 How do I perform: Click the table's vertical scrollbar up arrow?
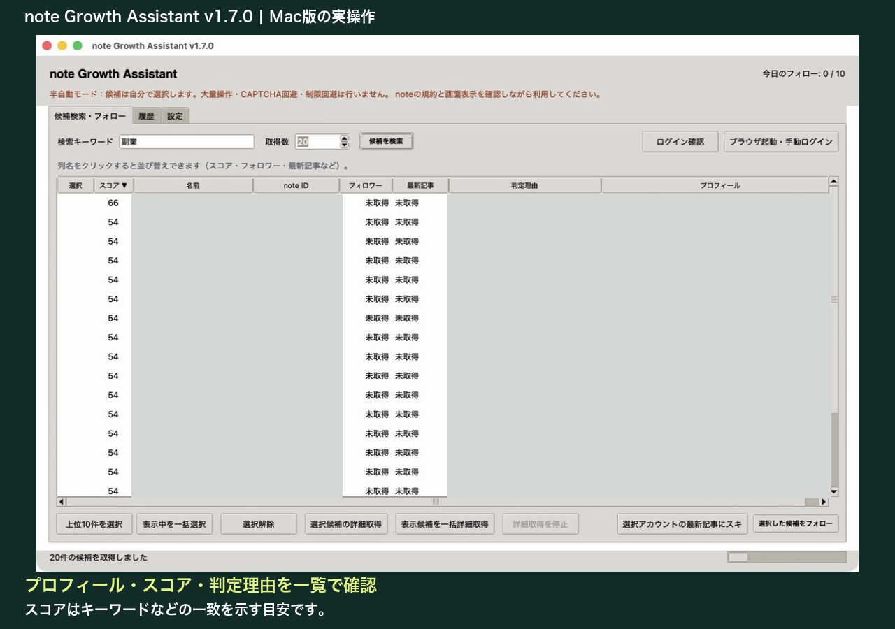pyautogui.click(x=833, y=182)
